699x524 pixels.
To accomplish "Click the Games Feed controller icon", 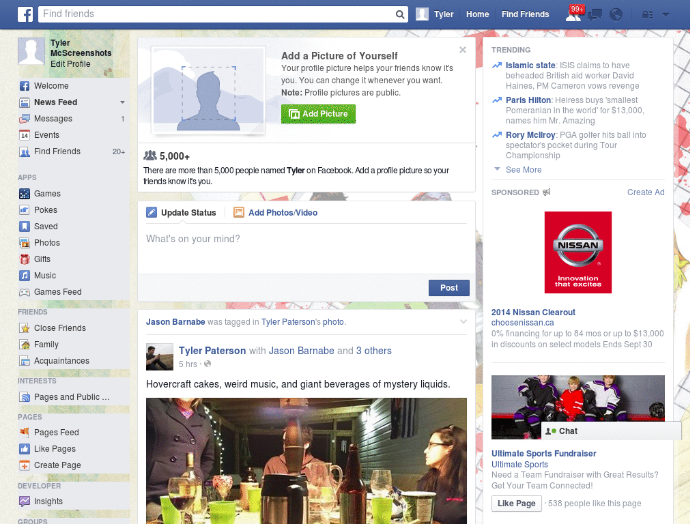I will coord(25,292).
